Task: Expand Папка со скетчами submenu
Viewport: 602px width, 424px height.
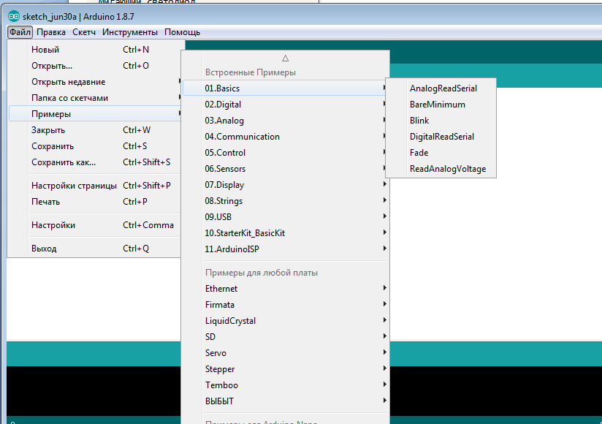Action: pos(94,98)
